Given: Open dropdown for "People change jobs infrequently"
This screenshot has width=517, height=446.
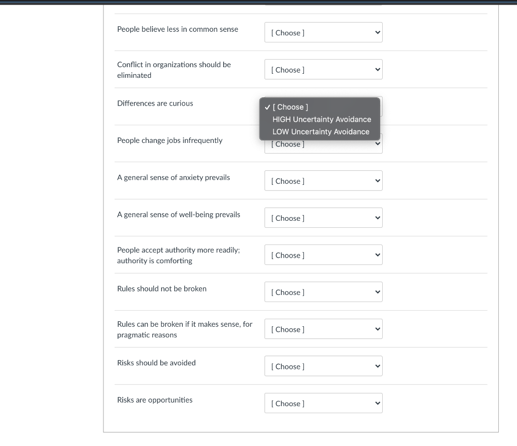Looking at the screenshot, I should pos(323,146).
